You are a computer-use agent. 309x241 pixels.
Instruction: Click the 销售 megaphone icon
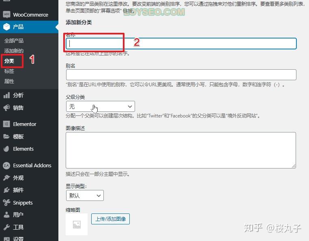[6, 108]
